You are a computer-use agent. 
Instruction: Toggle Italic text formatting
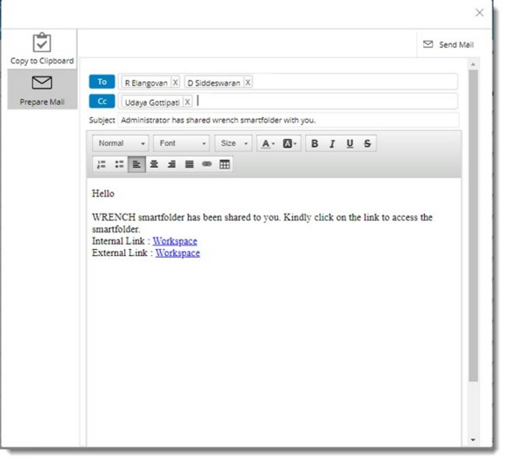pos(332,144)
